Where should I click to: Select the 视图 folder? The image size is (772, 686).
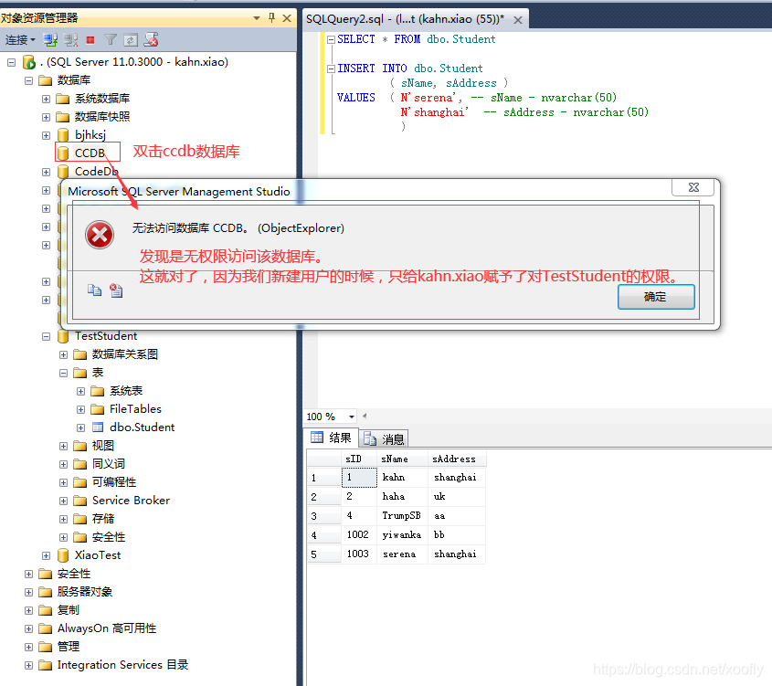click(103, 446)
